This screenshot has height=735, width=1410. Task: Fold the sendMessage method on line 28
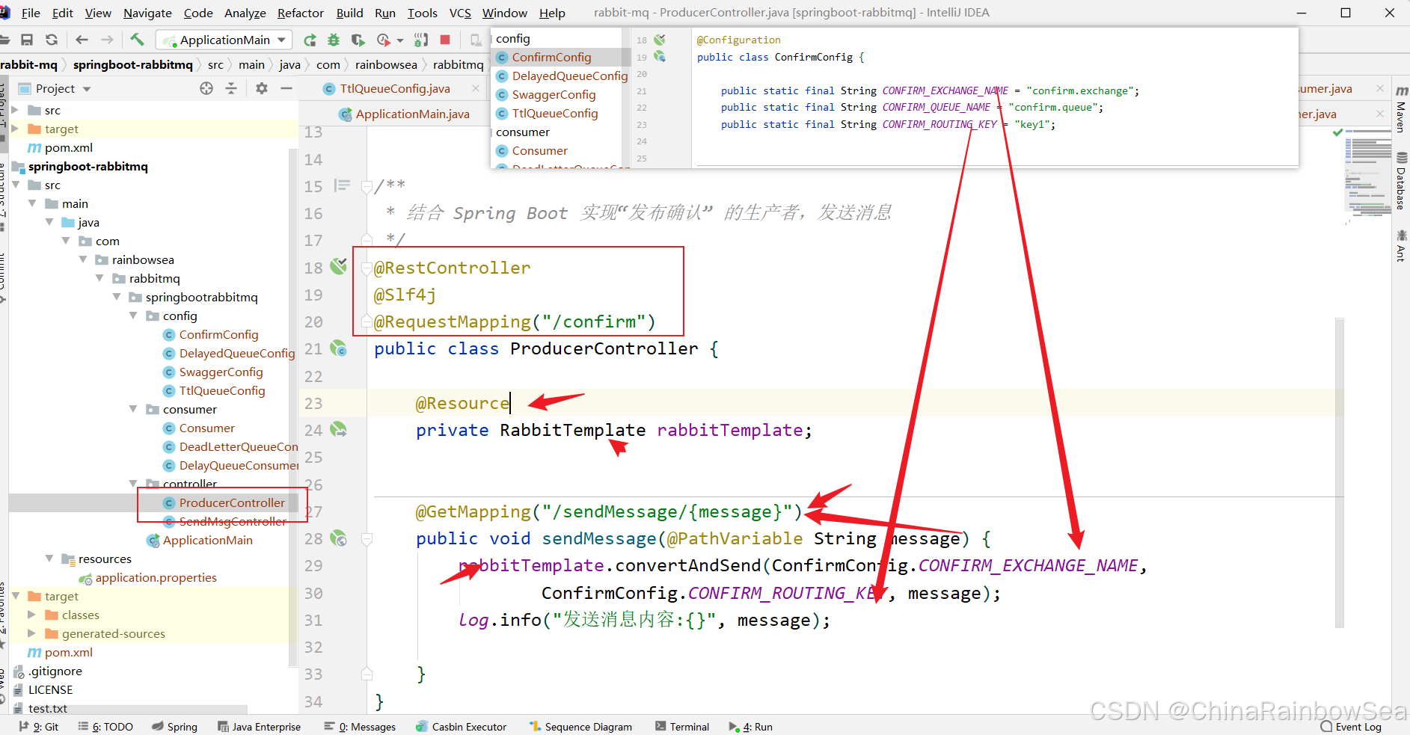coord(367,538)
